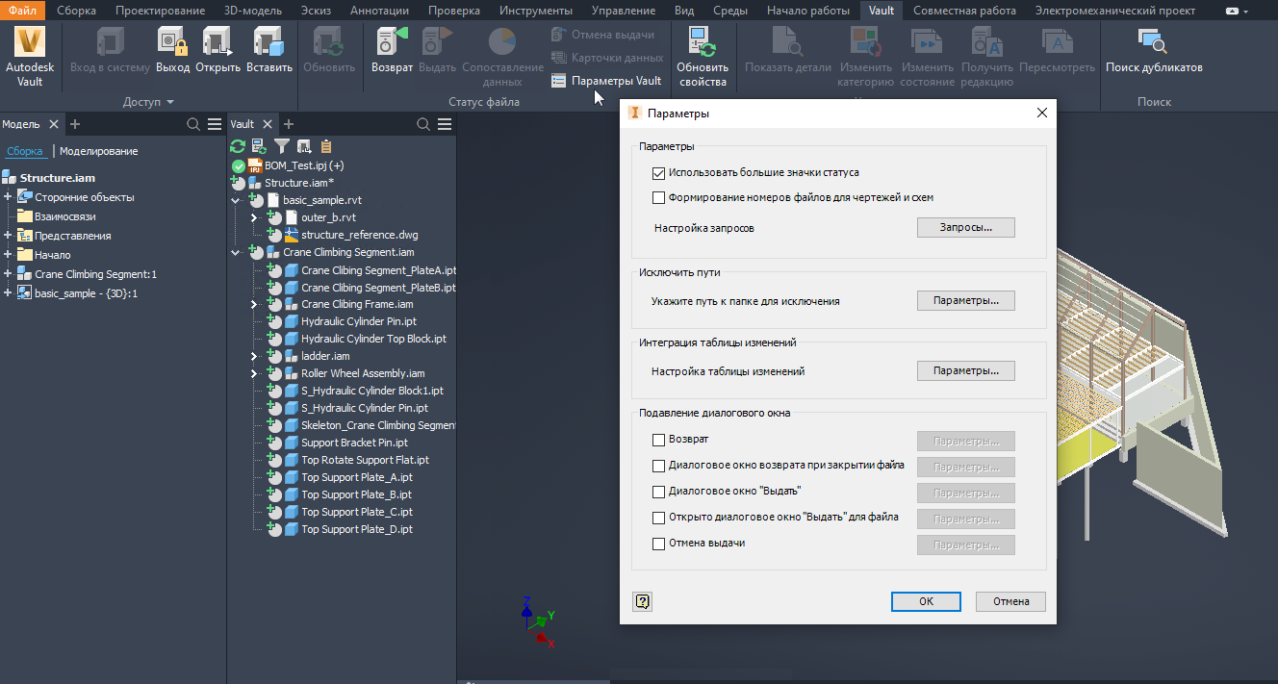Image resolution: width=1278 pixels, height=684 pixels.
Task: Expand outer_b.rvt in Vault browser
Action: 254,217
